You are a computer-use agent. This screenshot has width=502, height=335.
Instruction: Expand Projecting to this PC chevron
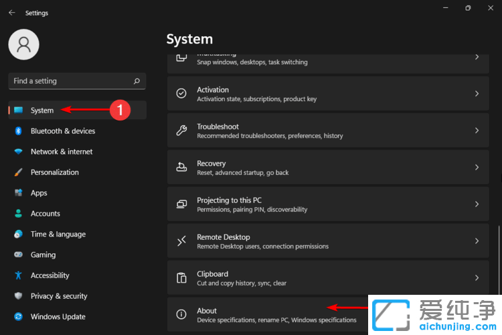[477, 204]
